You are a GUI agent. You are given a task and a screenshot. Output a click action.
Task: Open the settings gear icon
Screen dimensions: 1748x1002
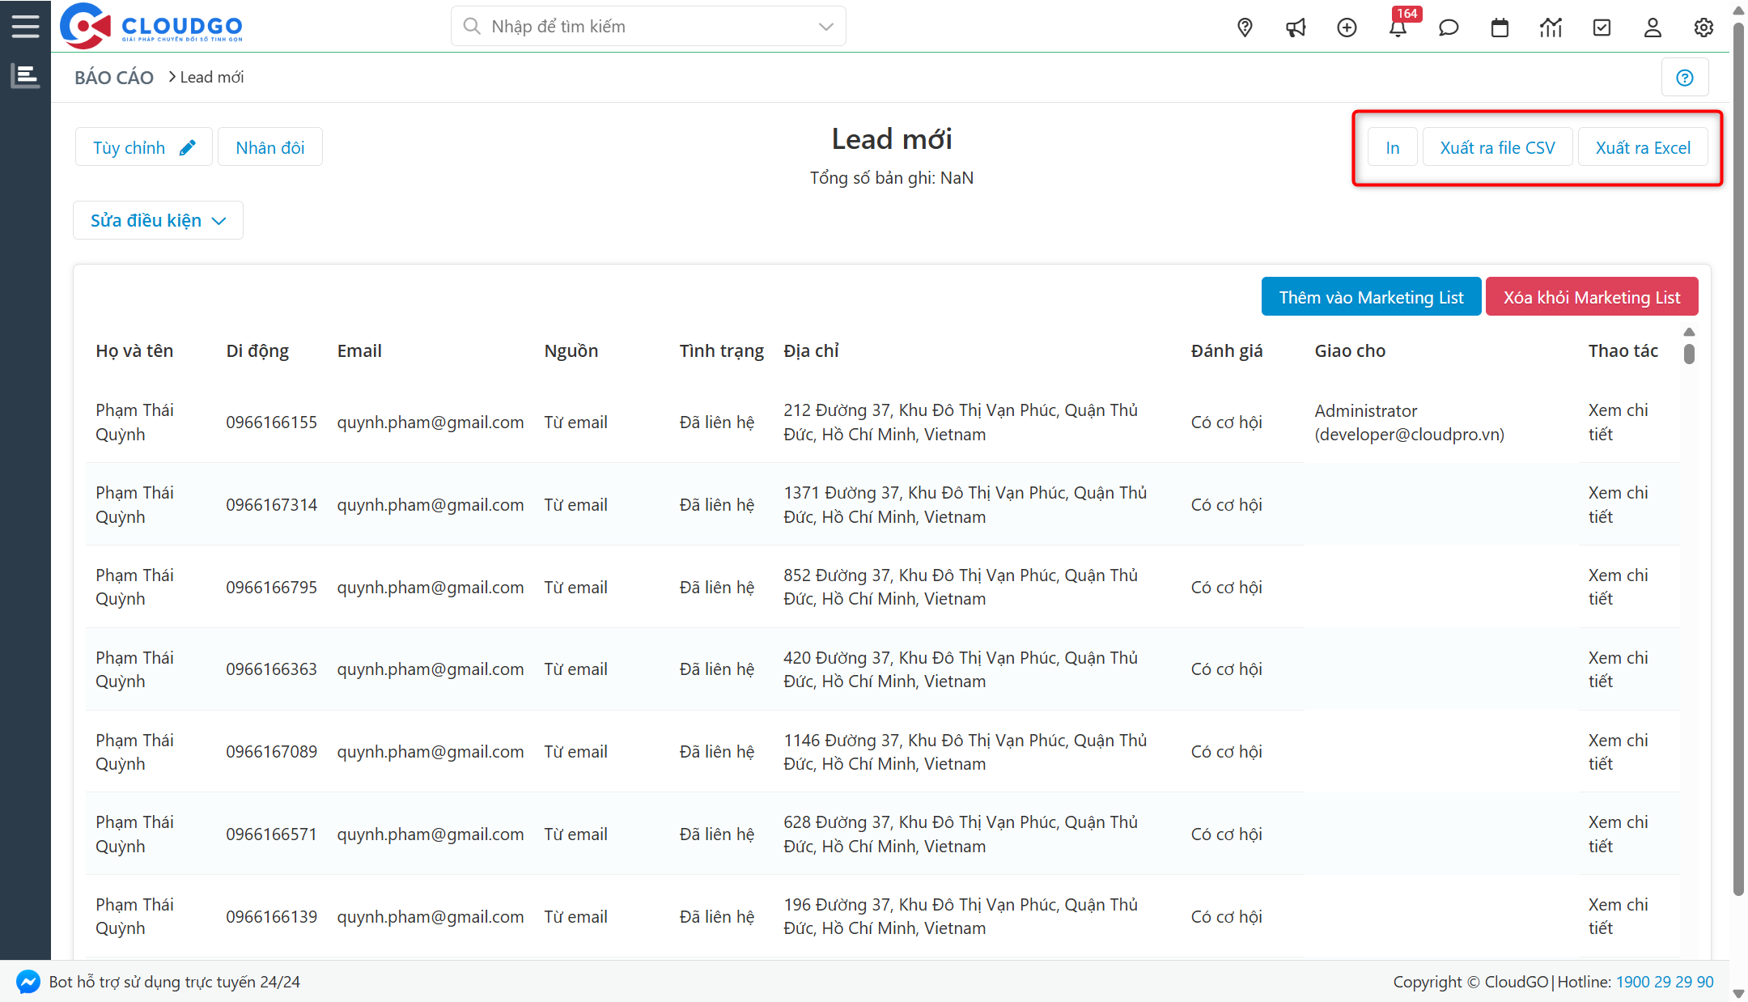click(x=1703, y=27)
